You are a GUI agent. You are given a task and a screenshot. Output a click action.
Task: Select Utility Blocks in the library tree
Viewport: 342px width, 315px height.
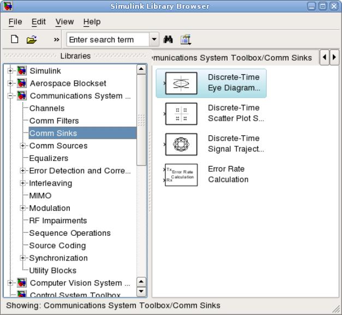pos(53,270)
